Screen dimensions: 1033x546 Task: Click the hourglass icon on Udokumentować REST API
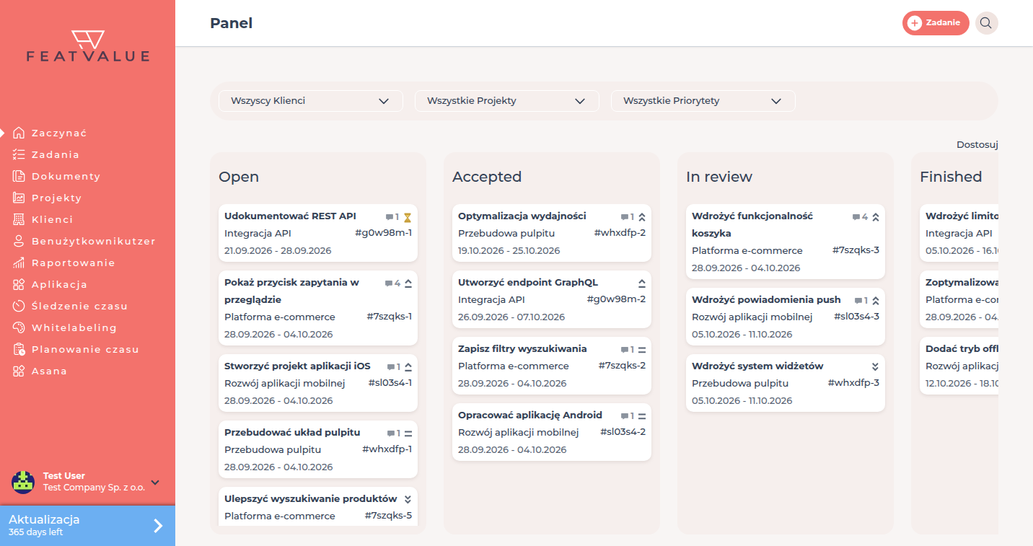click(408, 217)
